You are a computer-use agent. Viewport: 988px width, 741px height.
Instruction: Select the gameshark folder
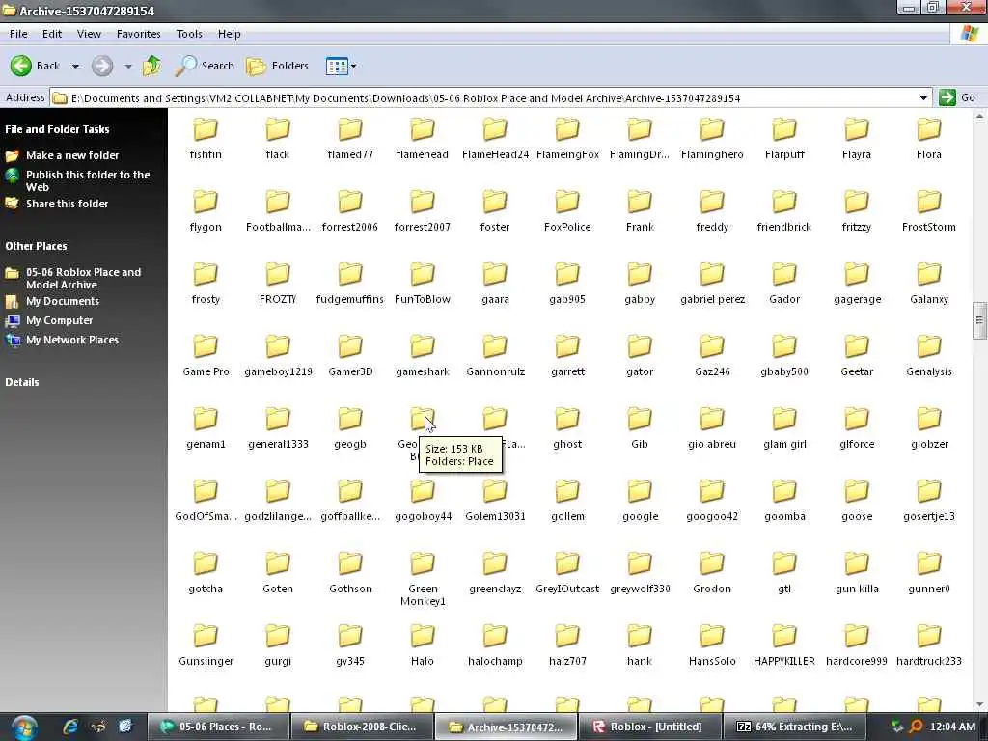pos(423,356)
